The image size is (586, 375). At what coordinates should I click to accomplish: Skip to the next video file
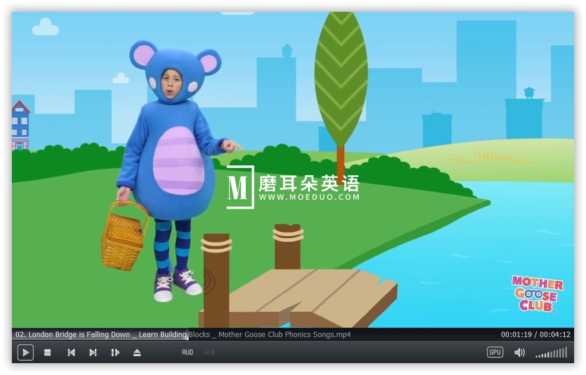click(x=93, y=352)
